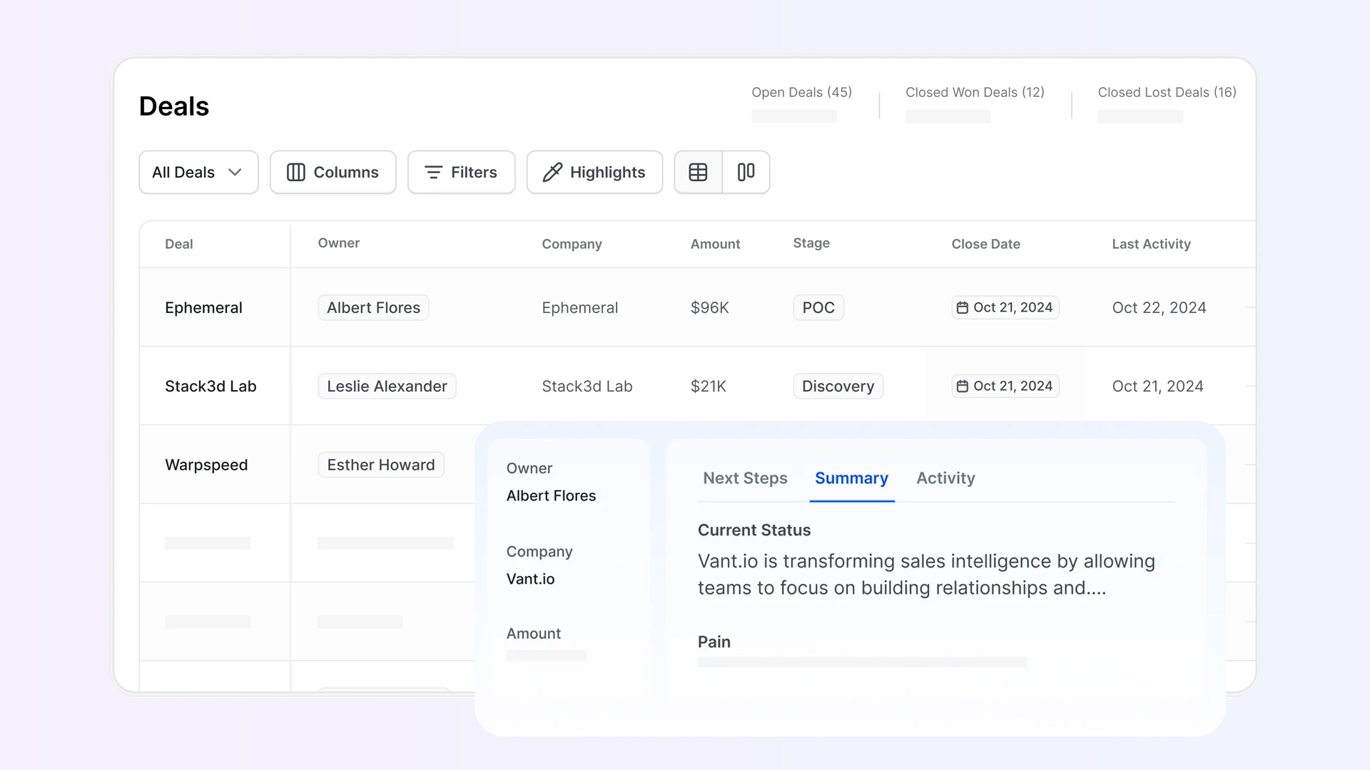Screen dimensions: 1370x770
Task: Select the Closed Lost Deals (16) tab
Action: pos(1167,92)
